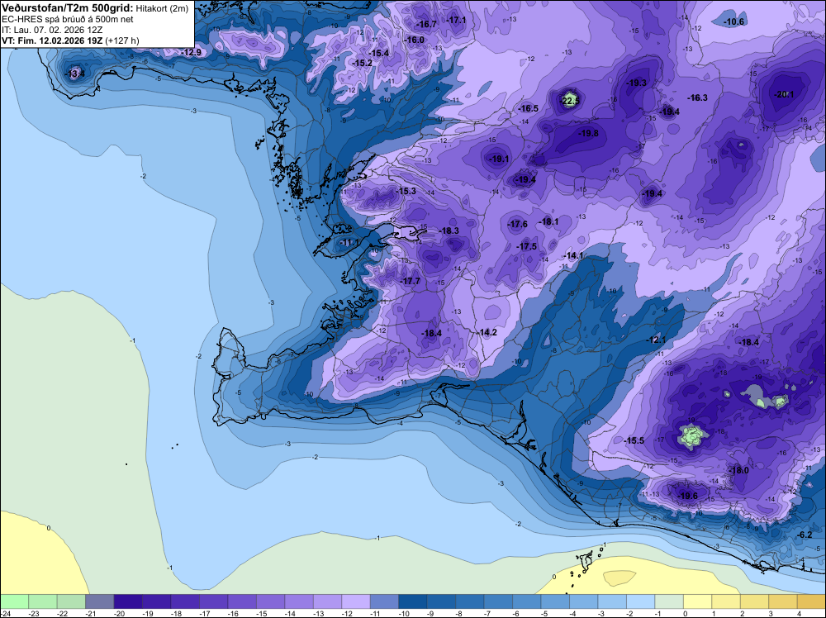Click the -12.9 temperature value
Screen dimensions: 826x618
[x=191, y=52]
